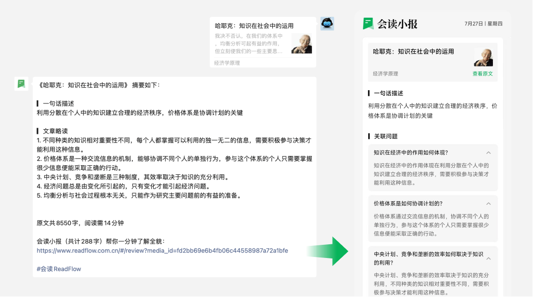This screenshot has height=297, width=533.
Task: Click the 会读小报 green logo icon
Action: (x=368, y=24)
